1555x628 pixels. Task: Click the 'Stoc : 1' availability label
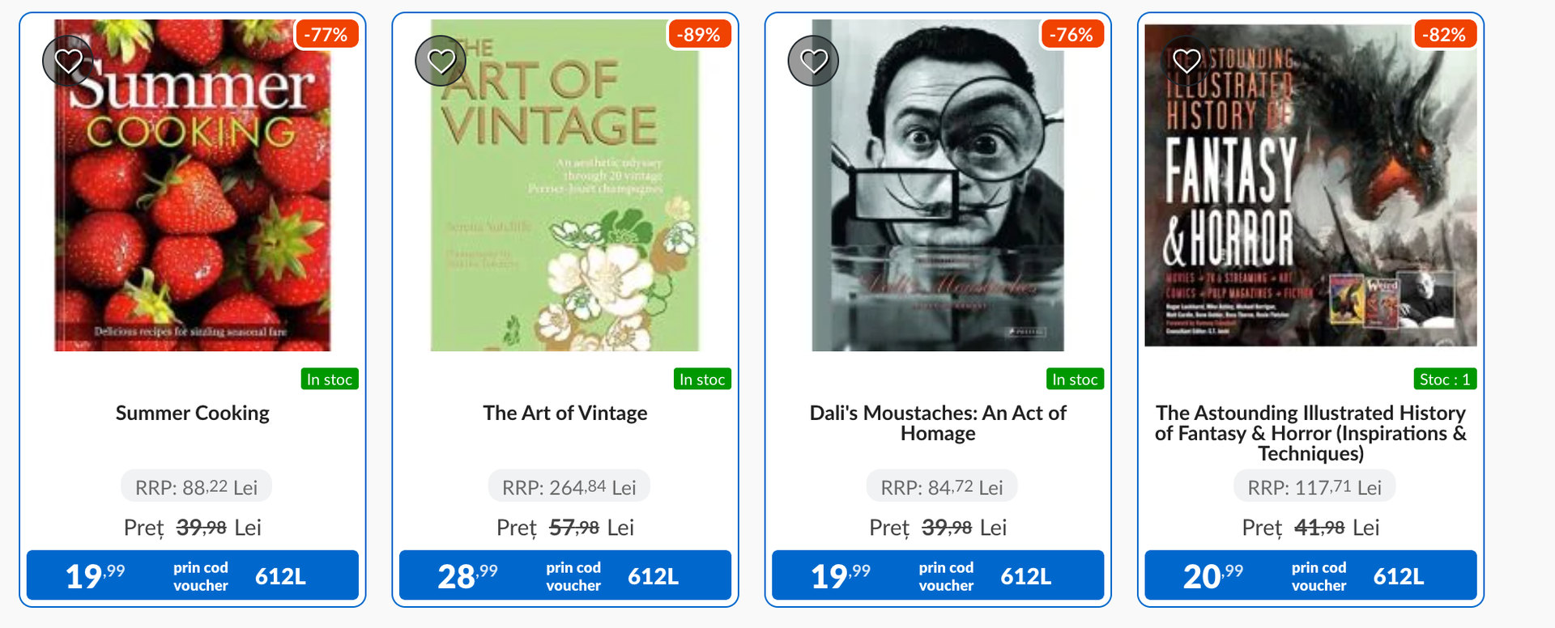(x=1444, y=380)
